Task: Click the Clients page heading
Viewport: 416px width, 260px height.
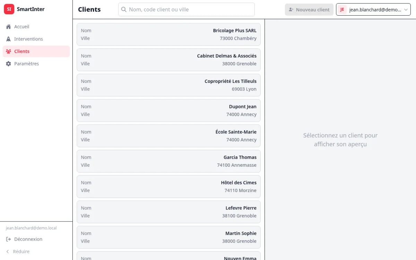Action: click(x=89, y=10)
